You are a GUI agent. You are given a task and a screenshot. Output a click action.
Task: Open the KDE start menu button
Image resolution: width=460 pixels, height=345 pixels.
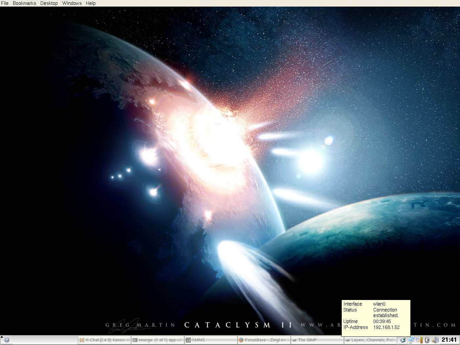click(x=6, y=340)
